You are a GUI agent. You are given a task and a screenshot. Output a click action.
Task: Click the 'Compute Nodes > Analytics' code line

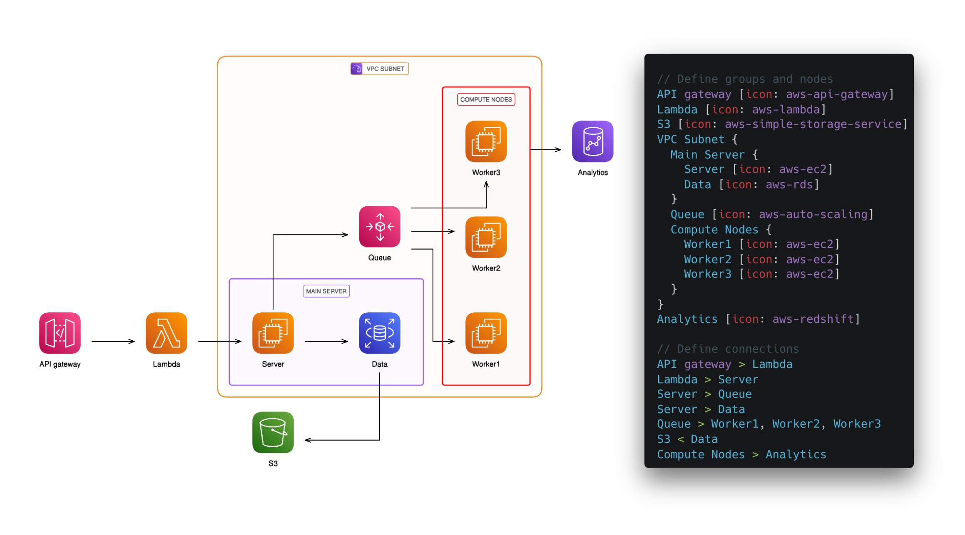click(x=741, y=454)
